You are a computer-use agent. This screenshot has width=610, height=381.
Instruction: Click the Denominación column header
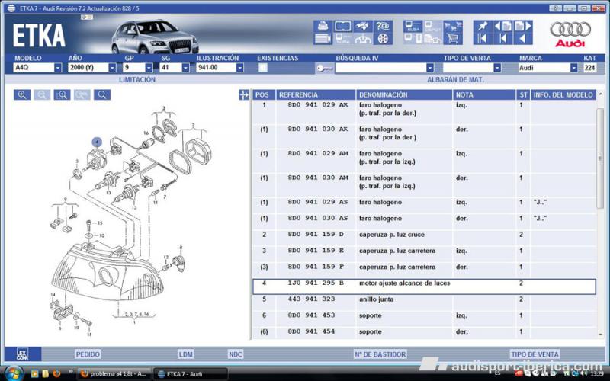tap(404, 94)
